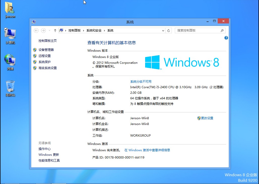The height and width of the screenshot is (184, 259).
Task: Open 高级系统设置 in the sidebar
Action: 47,68
